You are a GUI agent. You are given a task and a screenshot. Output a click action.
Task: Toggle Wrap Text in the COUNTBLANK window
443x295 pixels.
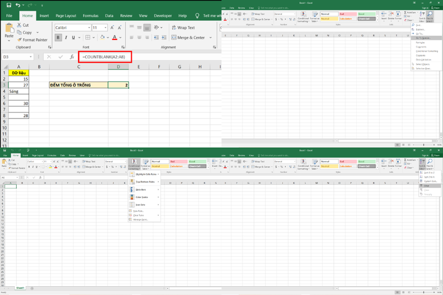click(183, 27)
